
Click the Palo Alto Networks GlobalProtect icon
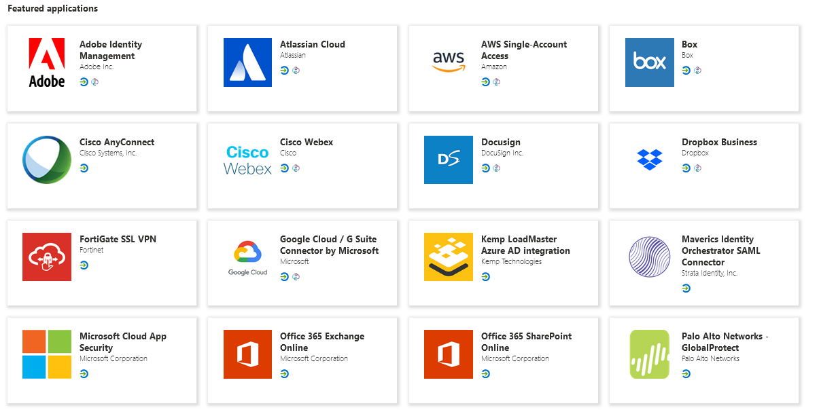point(649,354)
